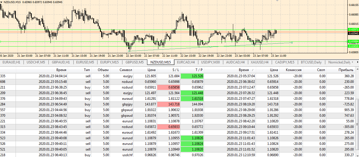The width and height of the screenshot is (359, 157).
Task: Open the BTCUSD,Daily chart tab
Action: coord(311,62)
